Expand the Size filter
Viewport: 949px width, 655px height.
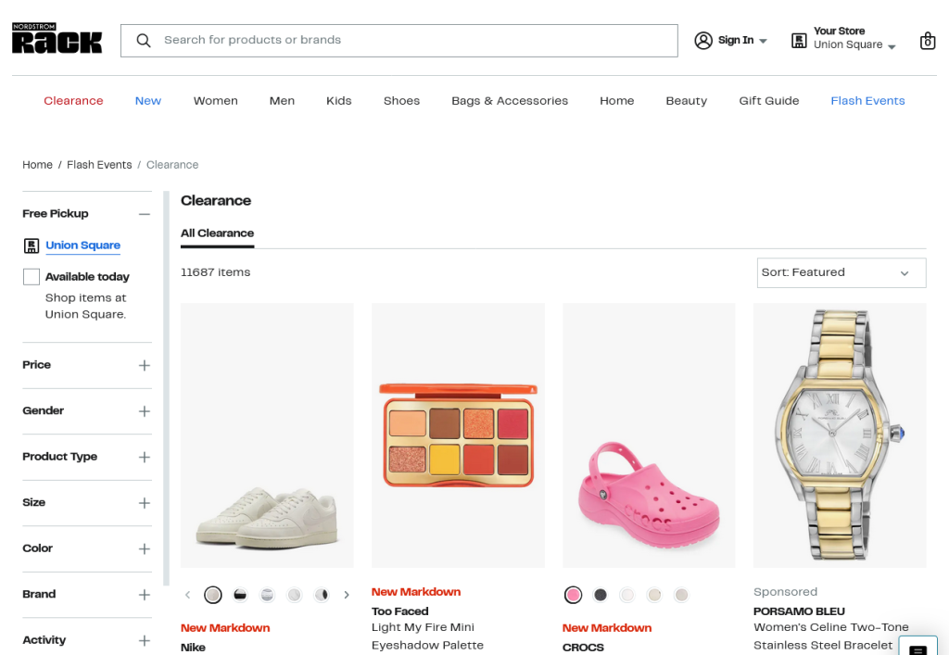(x=144, y=503)
